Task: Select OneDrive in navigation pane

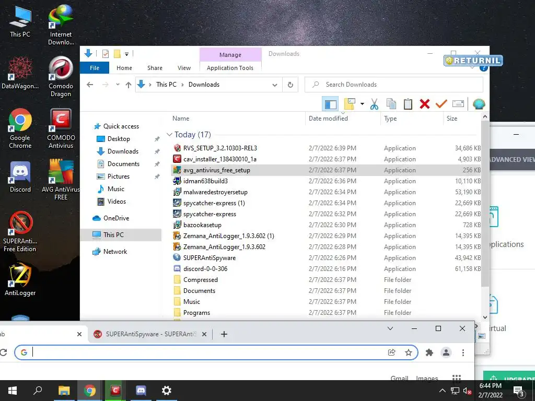Action: (x=116, y=218)
